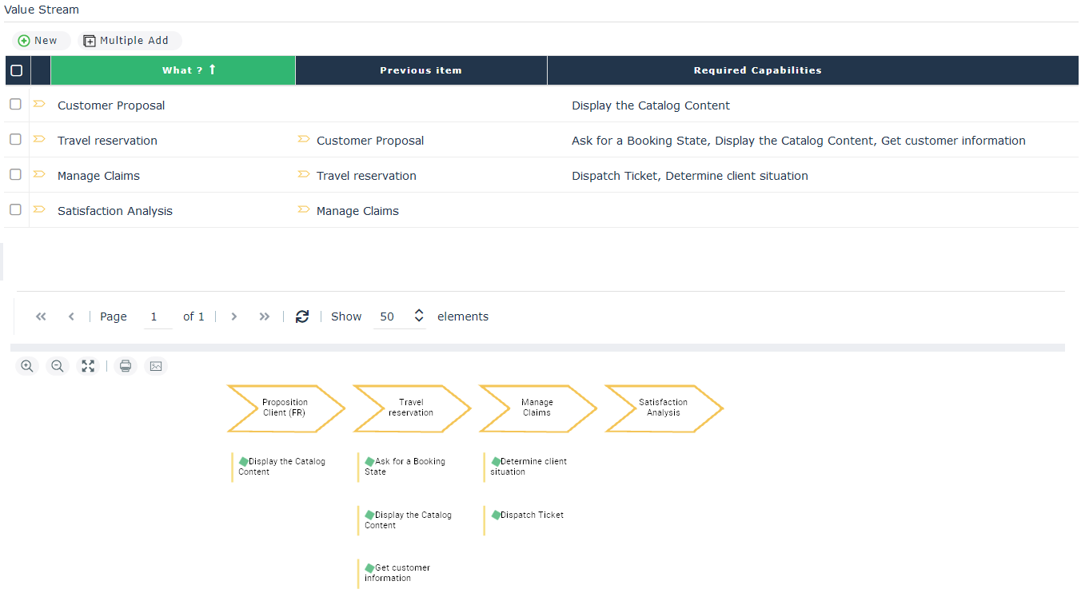Click the zoom out magnifier icon

58,366
